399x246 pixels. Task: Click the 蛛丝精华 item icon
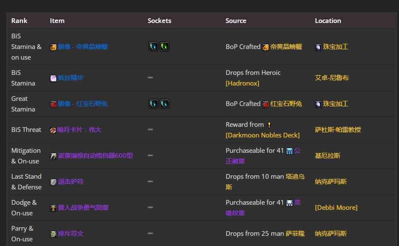click(x=53, y=78)
